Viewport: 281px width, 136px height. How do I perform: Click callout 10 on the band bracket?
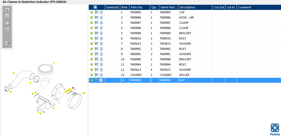pos(84,93)
